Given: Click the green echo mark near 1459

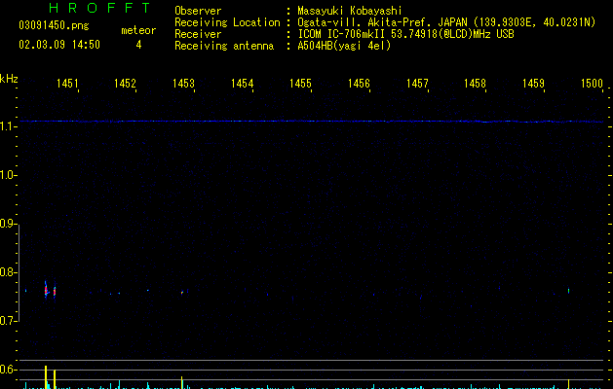Looking at the screenshot, I should click(x=568, y=291).
